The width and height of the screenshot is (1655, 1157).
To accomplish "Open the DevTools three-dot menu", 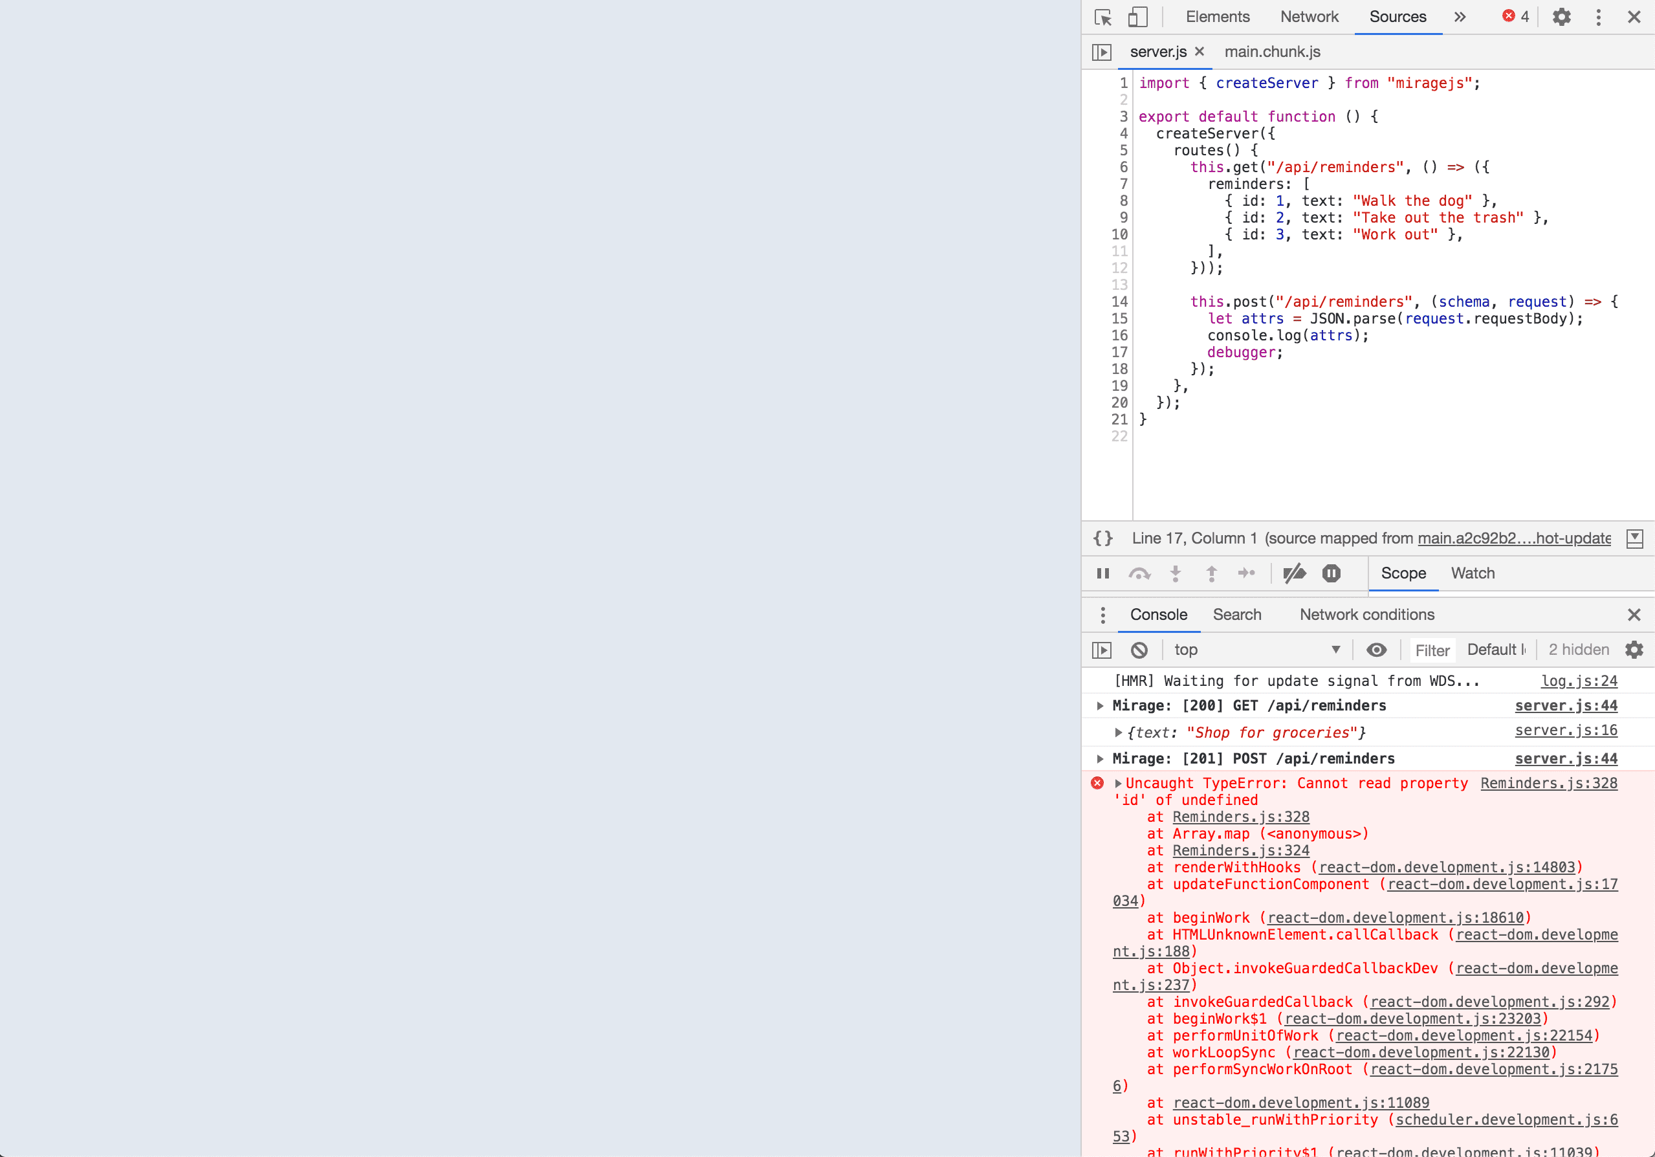I will [1598, 17].
